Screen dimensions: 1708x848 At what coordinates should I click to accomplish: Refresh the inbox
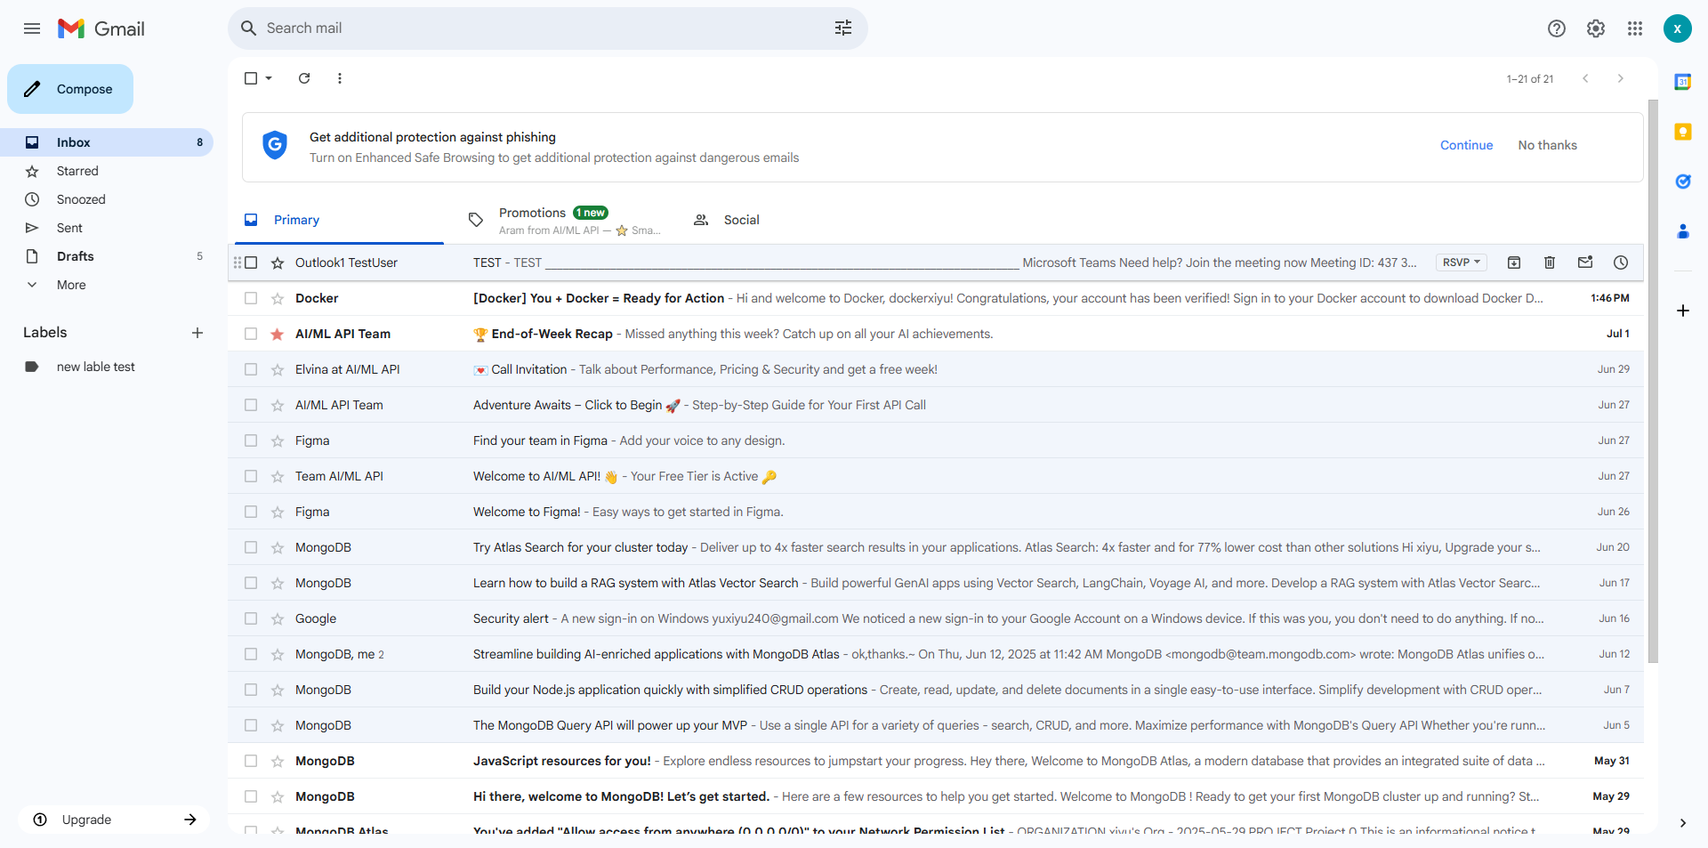pos(304,78)
